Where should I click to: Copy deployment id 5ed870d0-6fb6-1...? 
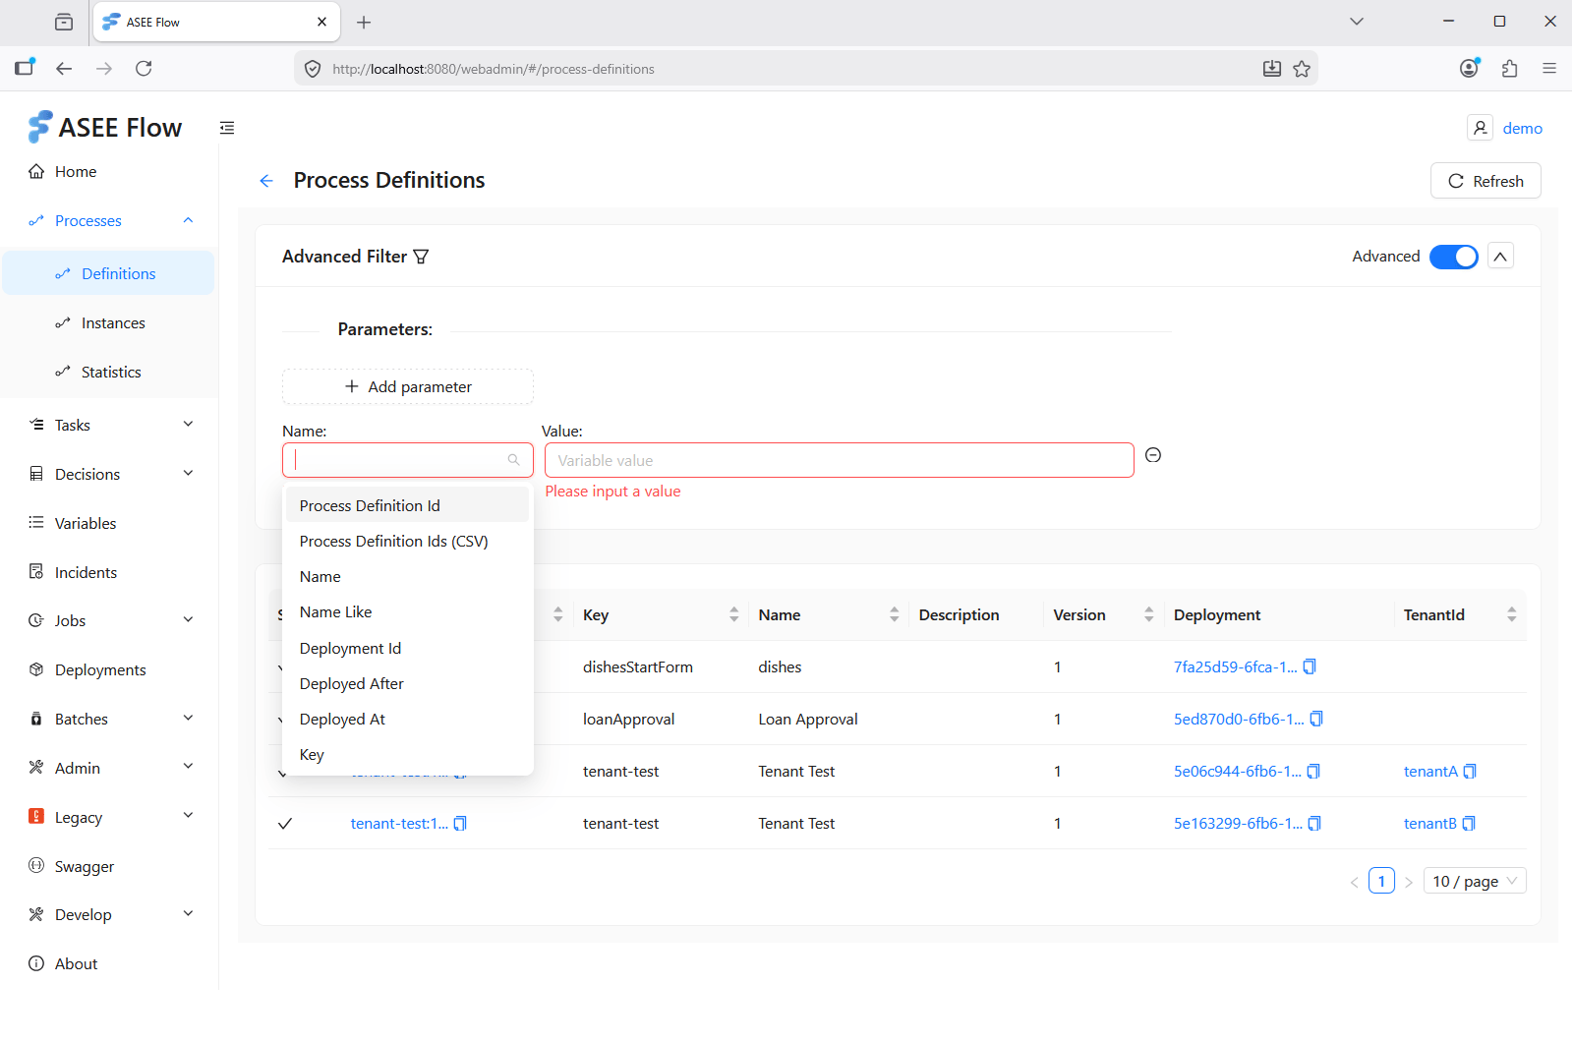coord(1316,719)
